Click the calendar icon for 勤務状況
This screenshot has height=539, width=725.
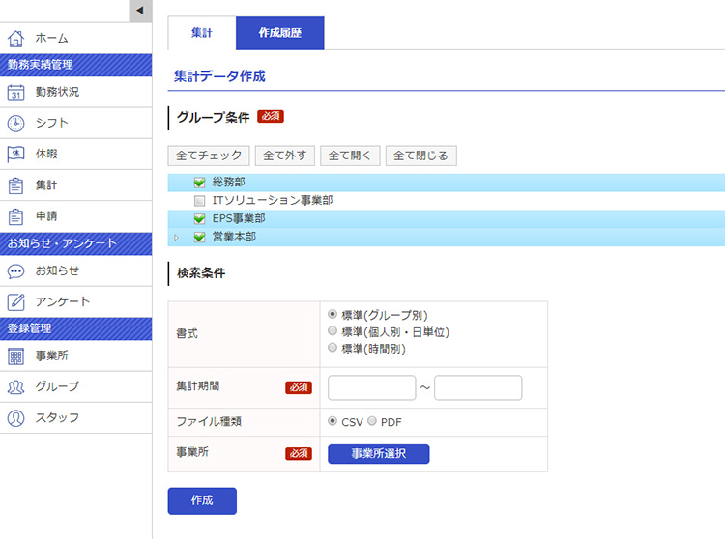click(x=15, y=93)
